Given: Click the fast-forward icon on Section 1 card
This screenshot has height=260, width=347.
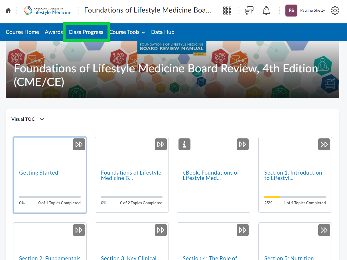Looking at the screenshot, I should (x=324, y=144).
